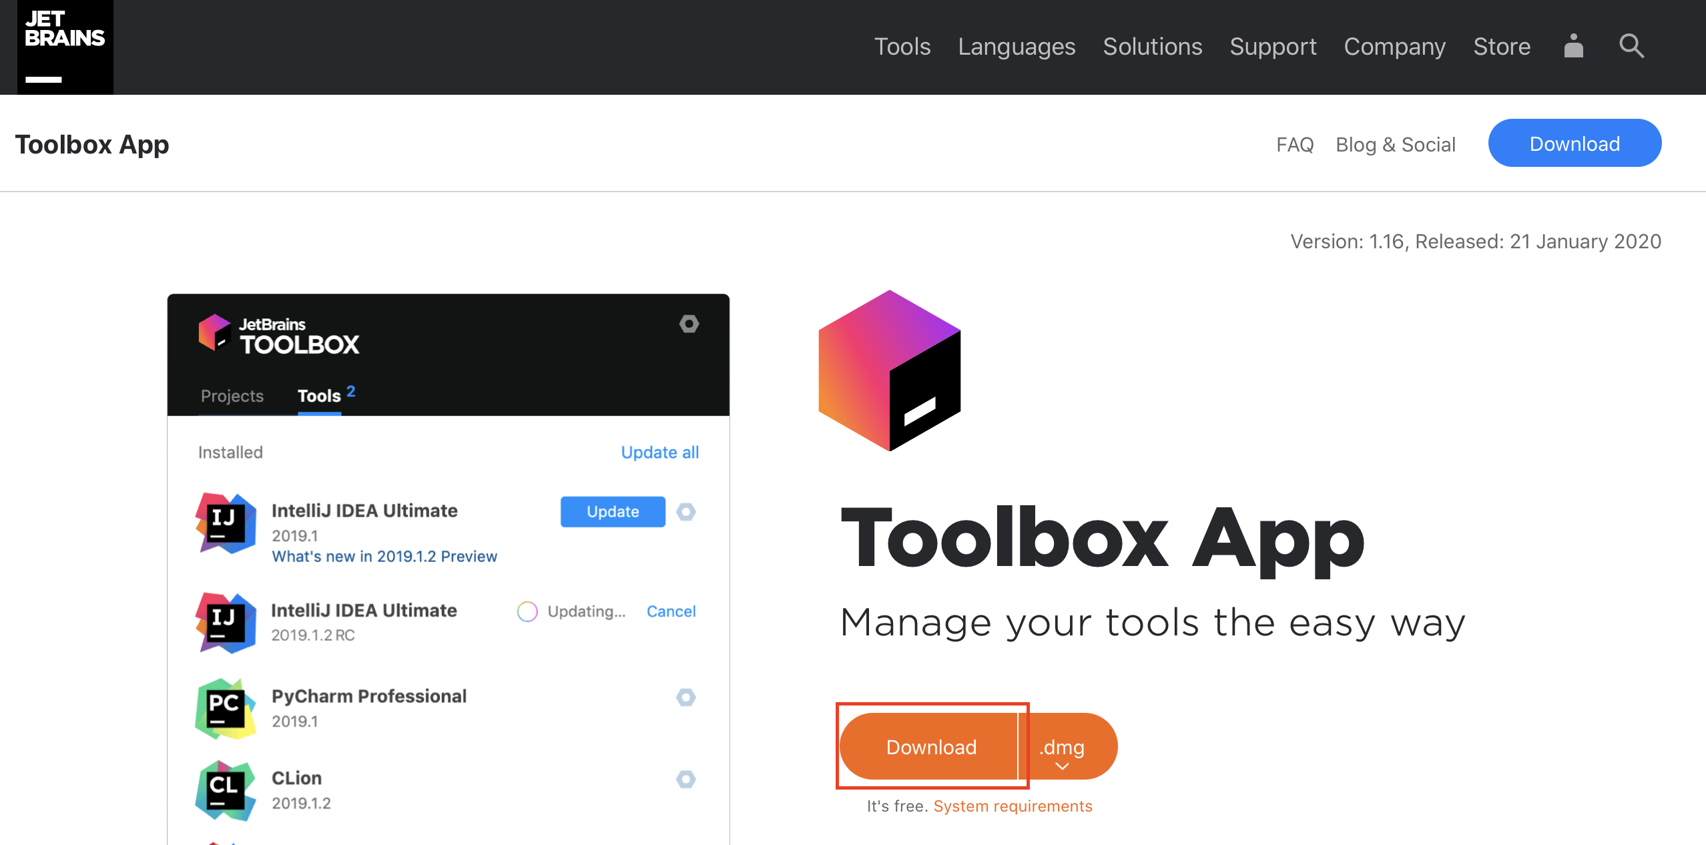Screen dimensions: 1706x845
Task: Switch to the Projects tab
Action: point(232,396)
